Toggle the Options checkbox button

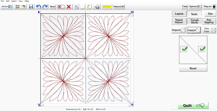(x=196, y=6)
